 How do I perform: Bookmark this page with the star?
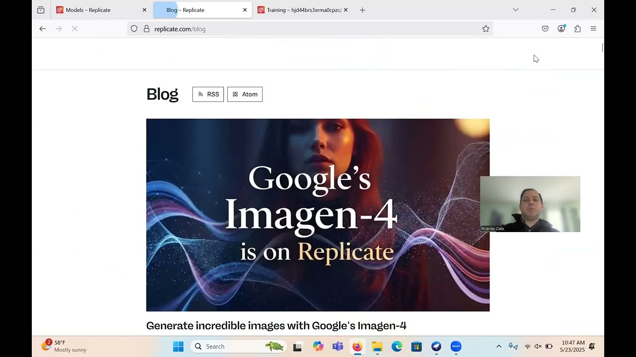pos(486,29)
